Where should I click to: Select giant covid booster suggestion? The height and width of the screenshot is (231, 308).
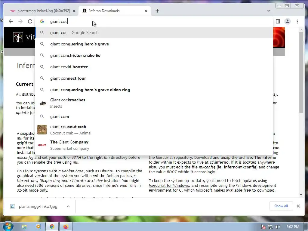154,67
